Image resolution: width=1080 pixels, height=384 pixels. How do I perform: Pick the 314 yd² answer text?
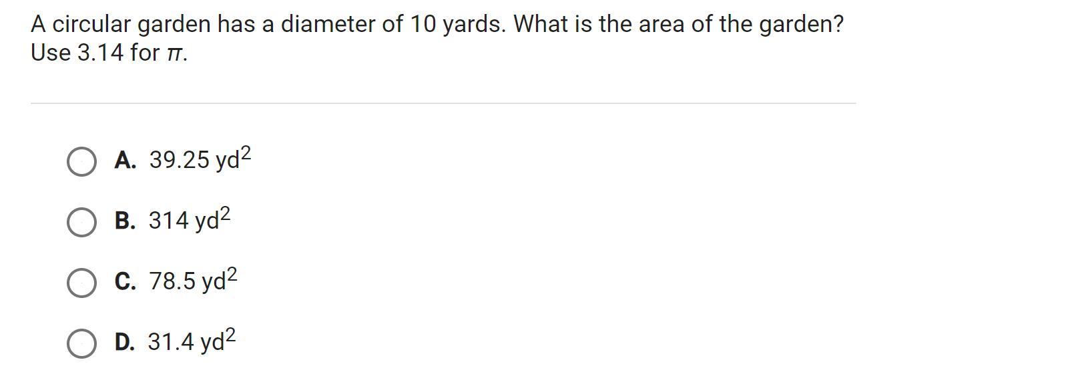click(x=190, y=219)
